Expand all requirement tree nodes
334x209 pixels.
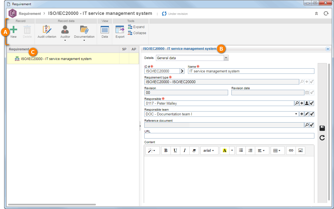click(x=136, y=27)
